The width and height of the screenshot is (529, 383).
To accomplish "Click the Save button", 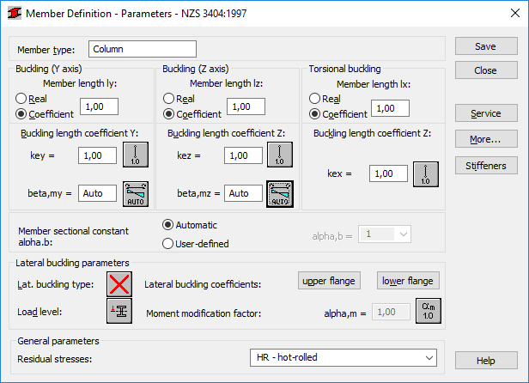I will (486, 46).
